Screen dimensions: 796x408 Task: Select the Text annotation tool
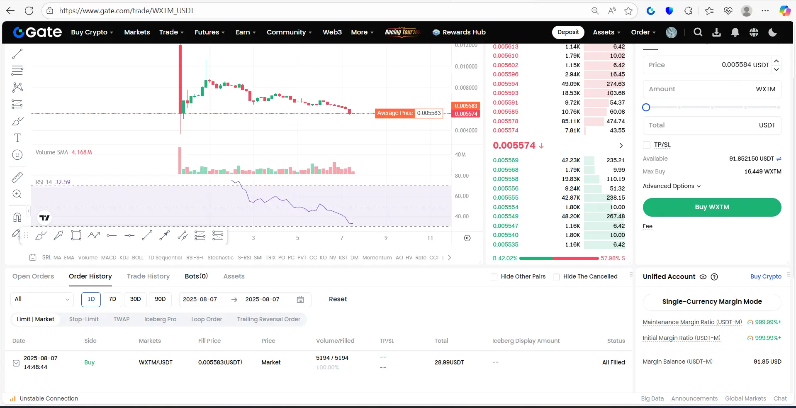17,138
